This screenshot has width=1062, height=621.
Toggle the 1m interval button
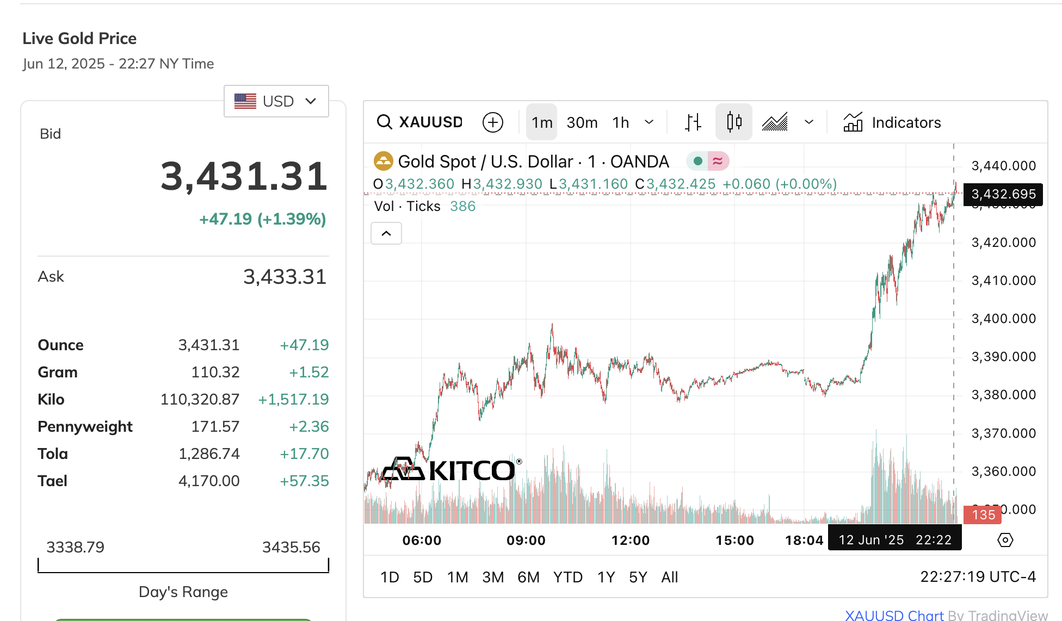pyautogui.click(x=542, y=122)
